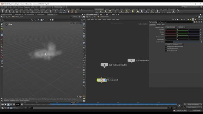Screen dimensions: 203x114
Task: Open network editor Layout menu
Action: [109, 20]
